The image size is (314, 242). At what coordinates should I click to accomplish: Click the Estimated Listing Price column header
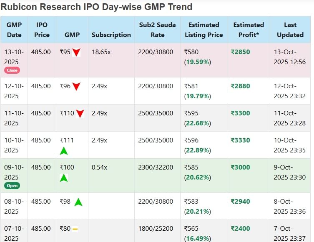(203, 30)
